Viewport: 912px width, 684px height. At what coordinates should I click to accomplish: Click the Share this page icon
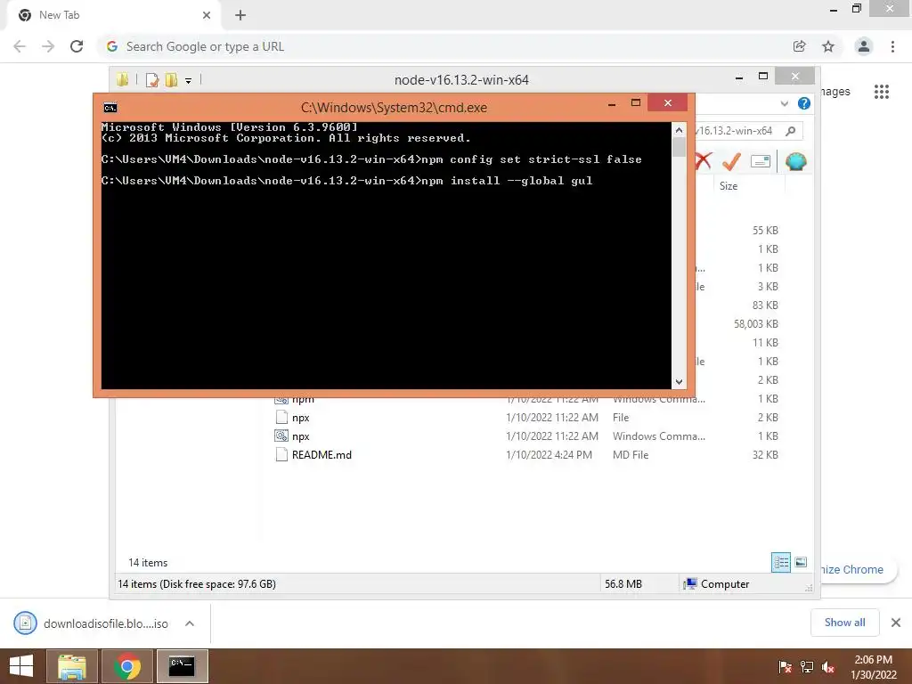point(800,46)
